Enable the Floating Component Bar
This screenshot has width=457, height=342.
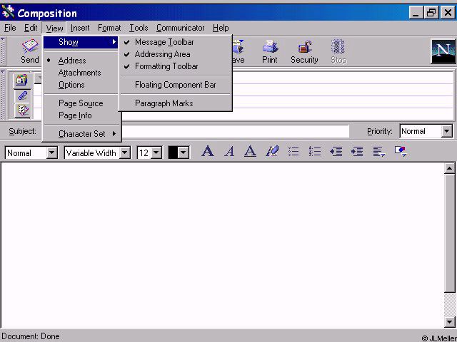[176, 85]
